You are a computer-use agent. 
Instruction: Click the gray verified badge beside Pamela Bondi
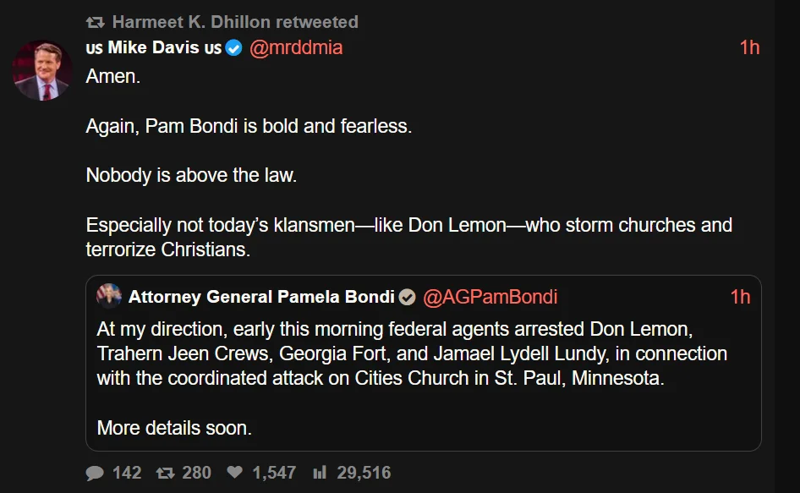tap(408, 297)
